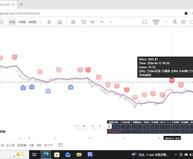The width and height of the screenshot is (193, 159).
Task: Open quick search
Action: coord(175,22)
